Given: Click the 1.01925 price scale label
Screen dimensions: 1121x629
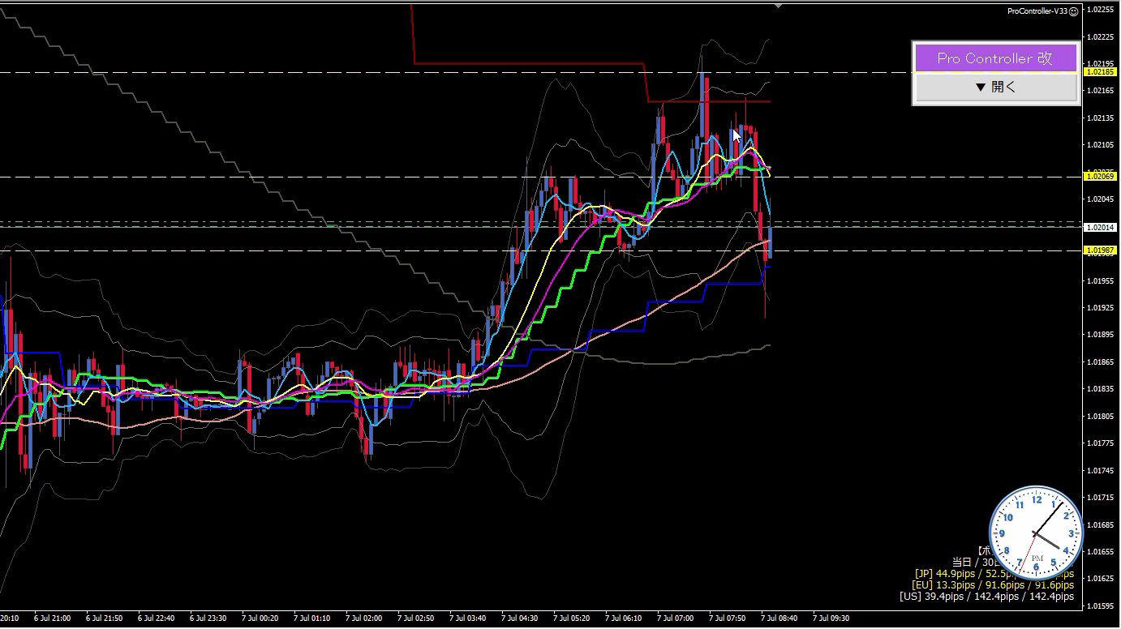Looking at the screenshot, I should [x=1100, y=308].
